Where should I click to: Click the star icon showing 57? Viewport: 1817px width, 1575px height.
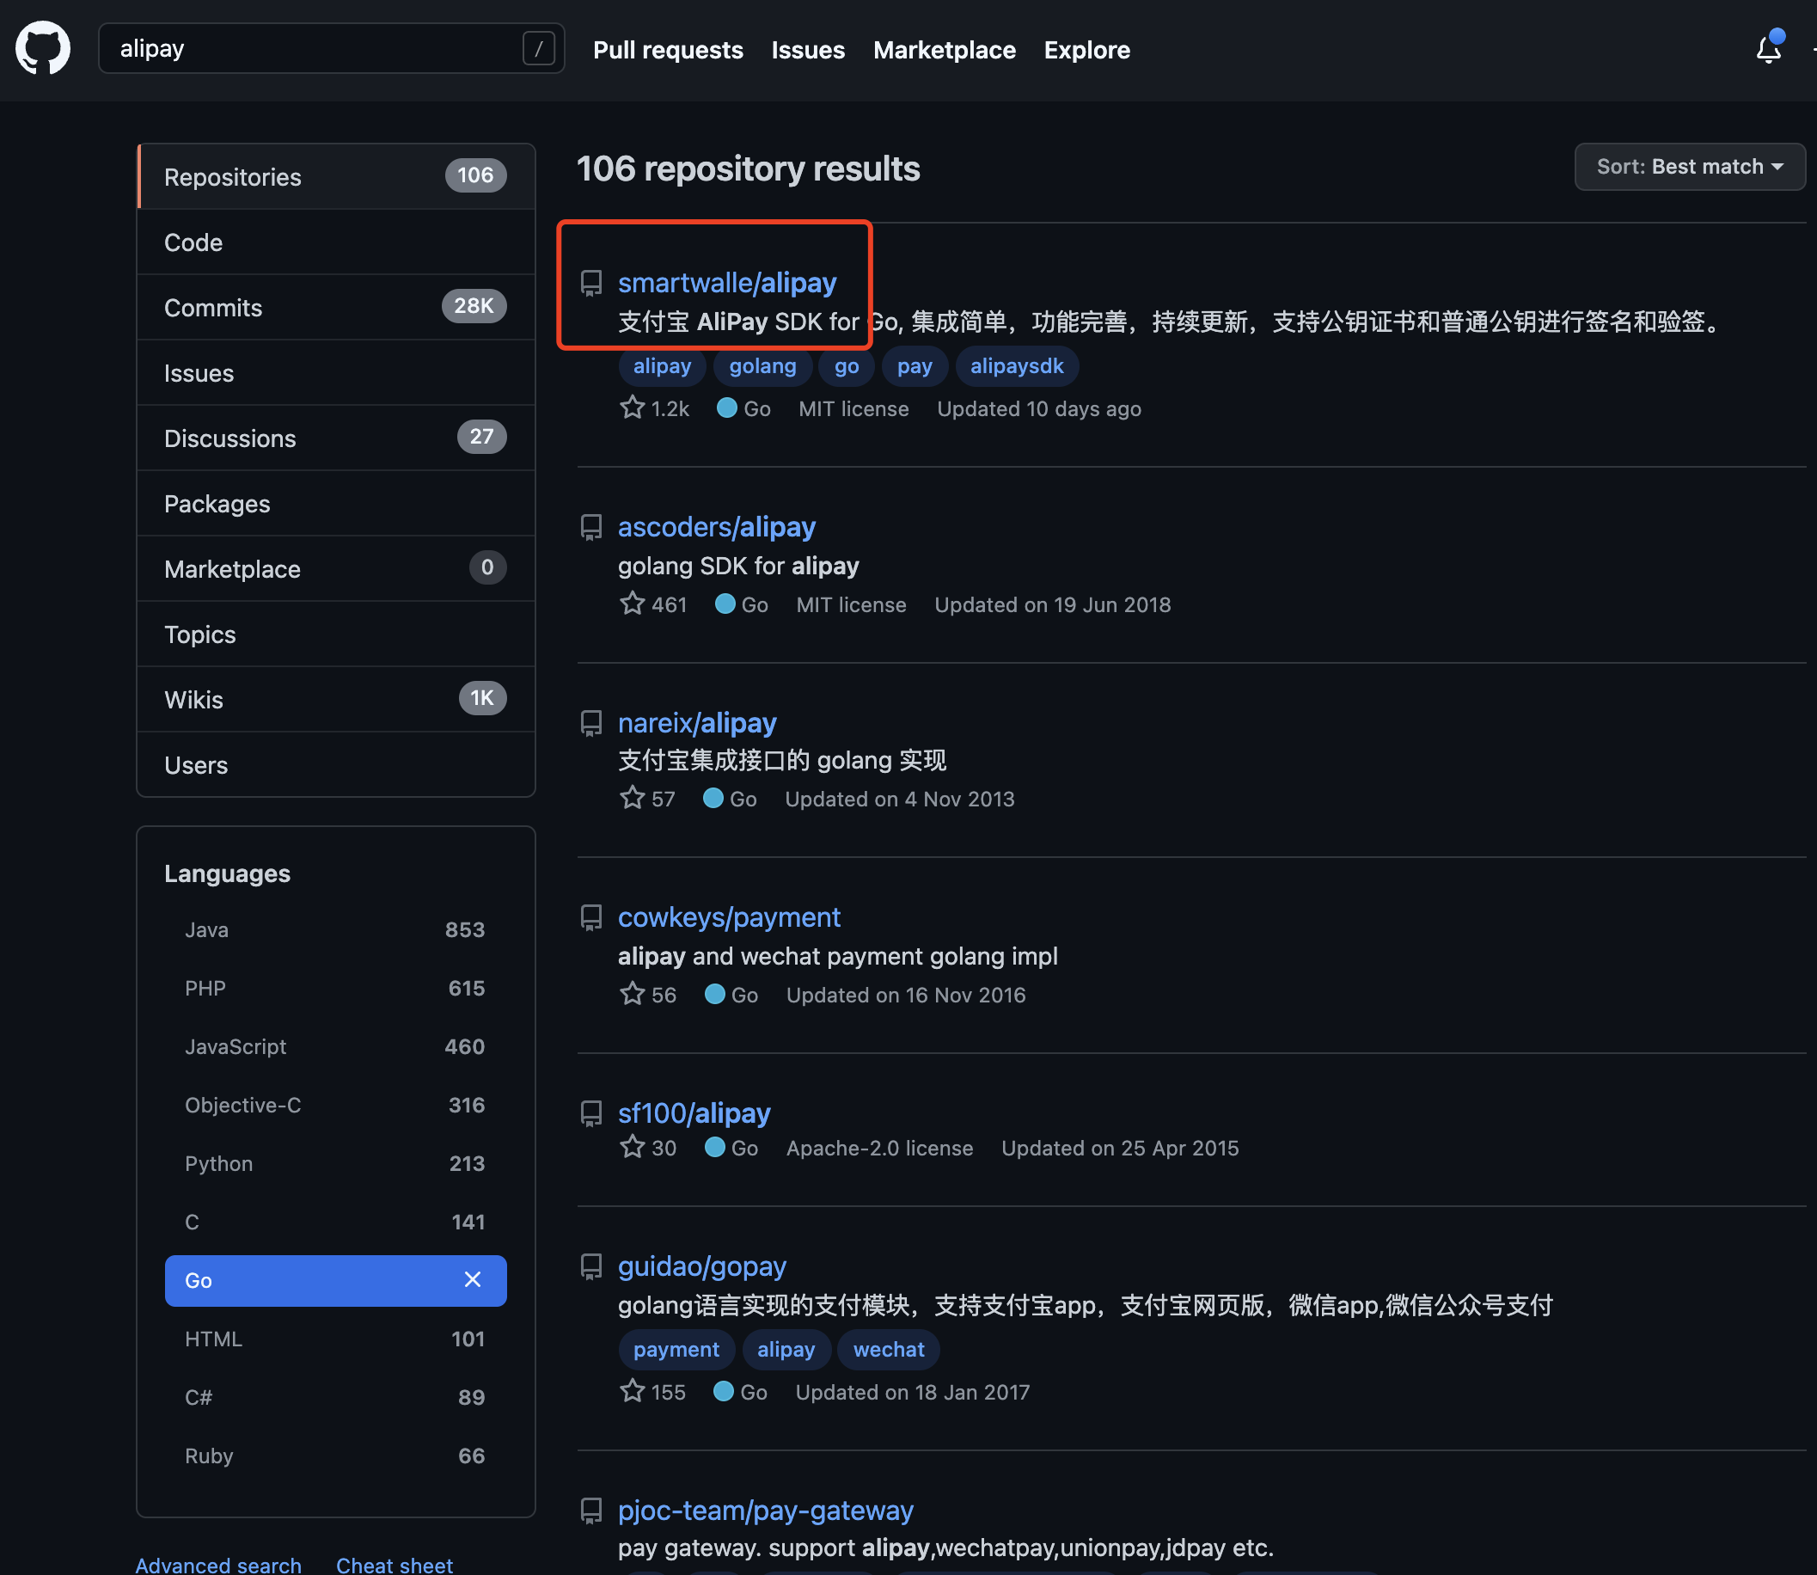(632, 798)
